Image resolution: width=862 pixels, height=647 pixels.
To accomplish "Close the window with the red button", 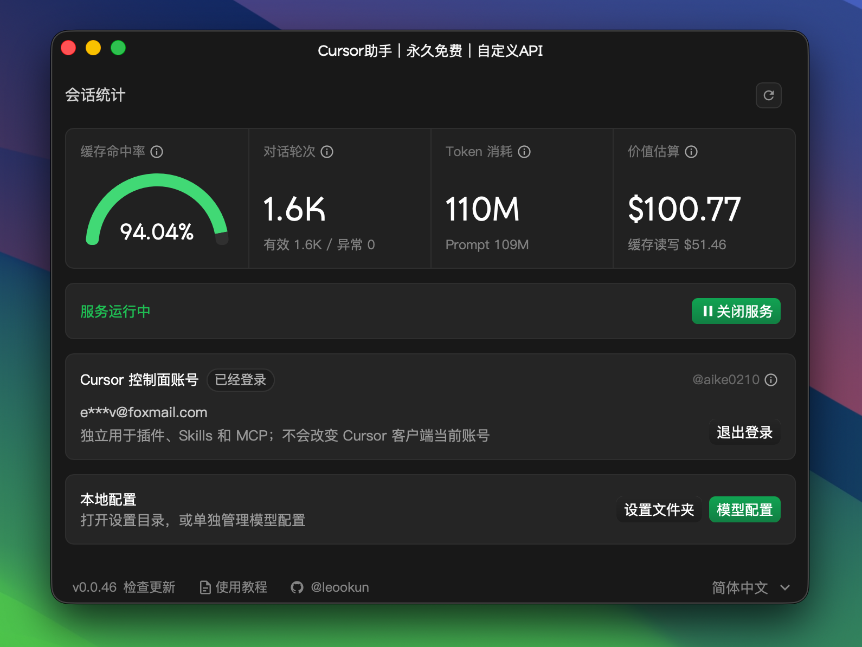I will [x=68, y=48].
